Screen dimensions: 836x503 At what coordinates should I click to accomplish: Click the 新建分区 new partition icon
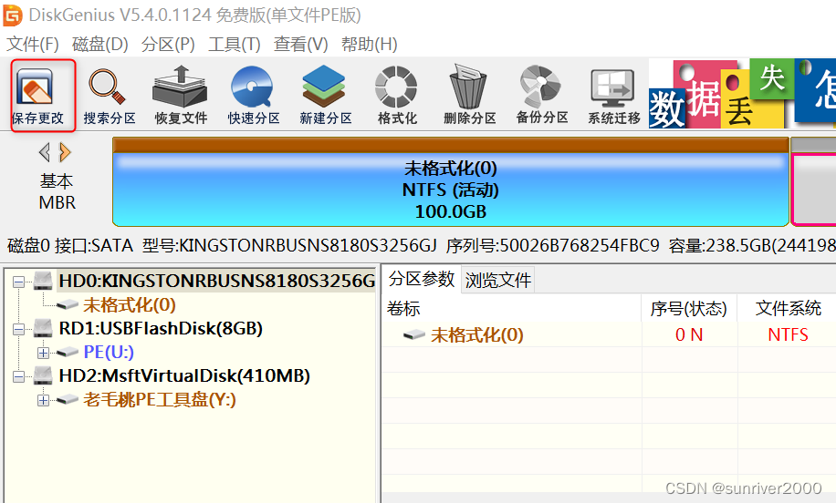point(324,87)
